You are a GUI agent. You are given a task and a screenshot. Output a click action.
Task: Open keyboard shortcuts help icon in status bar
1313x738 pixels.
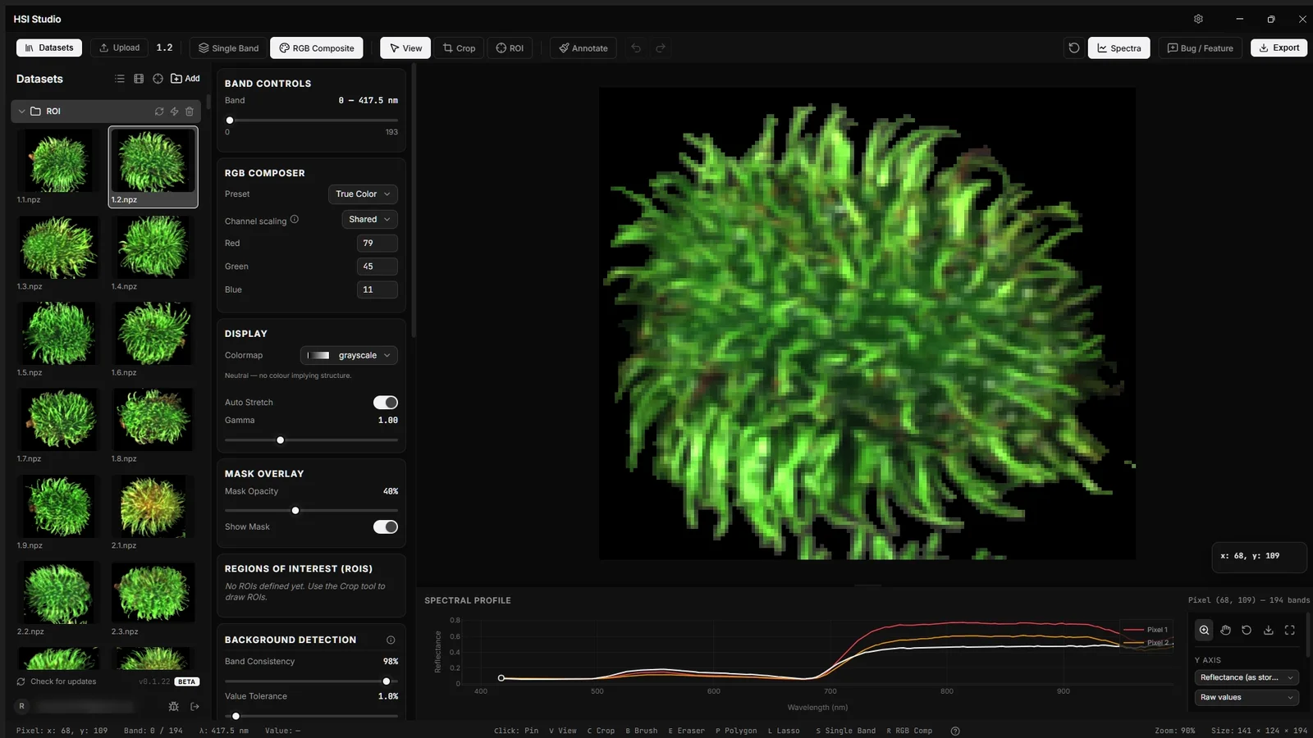point(955,731)
